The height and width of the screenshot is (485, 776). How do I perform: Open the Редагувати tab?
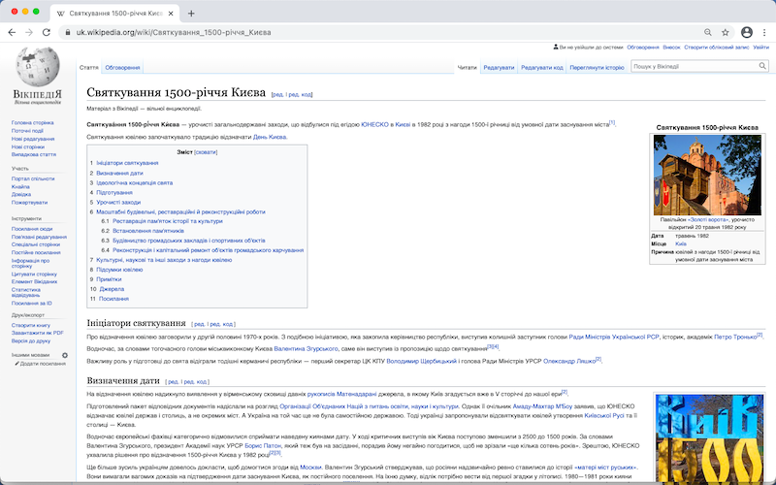[499, 67]
